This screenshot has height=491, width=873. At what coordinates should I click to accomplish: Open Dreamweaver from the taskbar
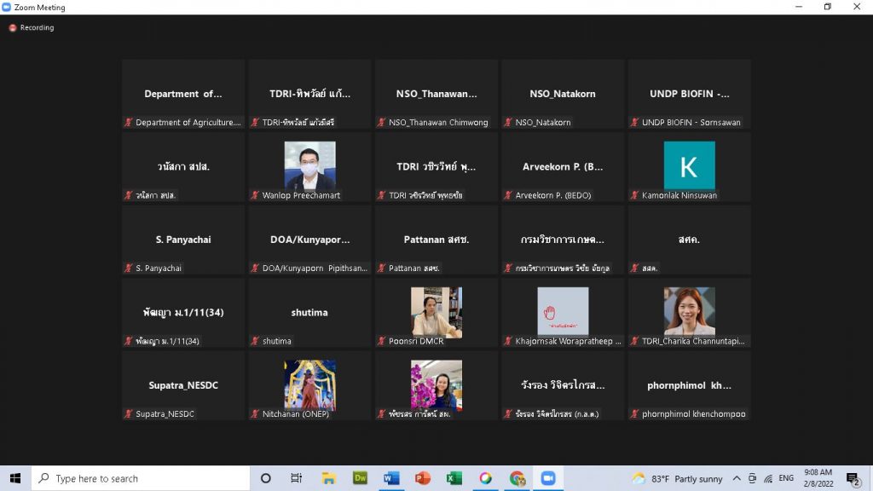pyautogui.click(x=360, y=478)
